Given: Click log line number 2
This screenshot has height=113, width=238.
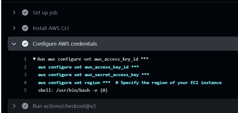Looking at the screenshot, I should click(25, 67).
